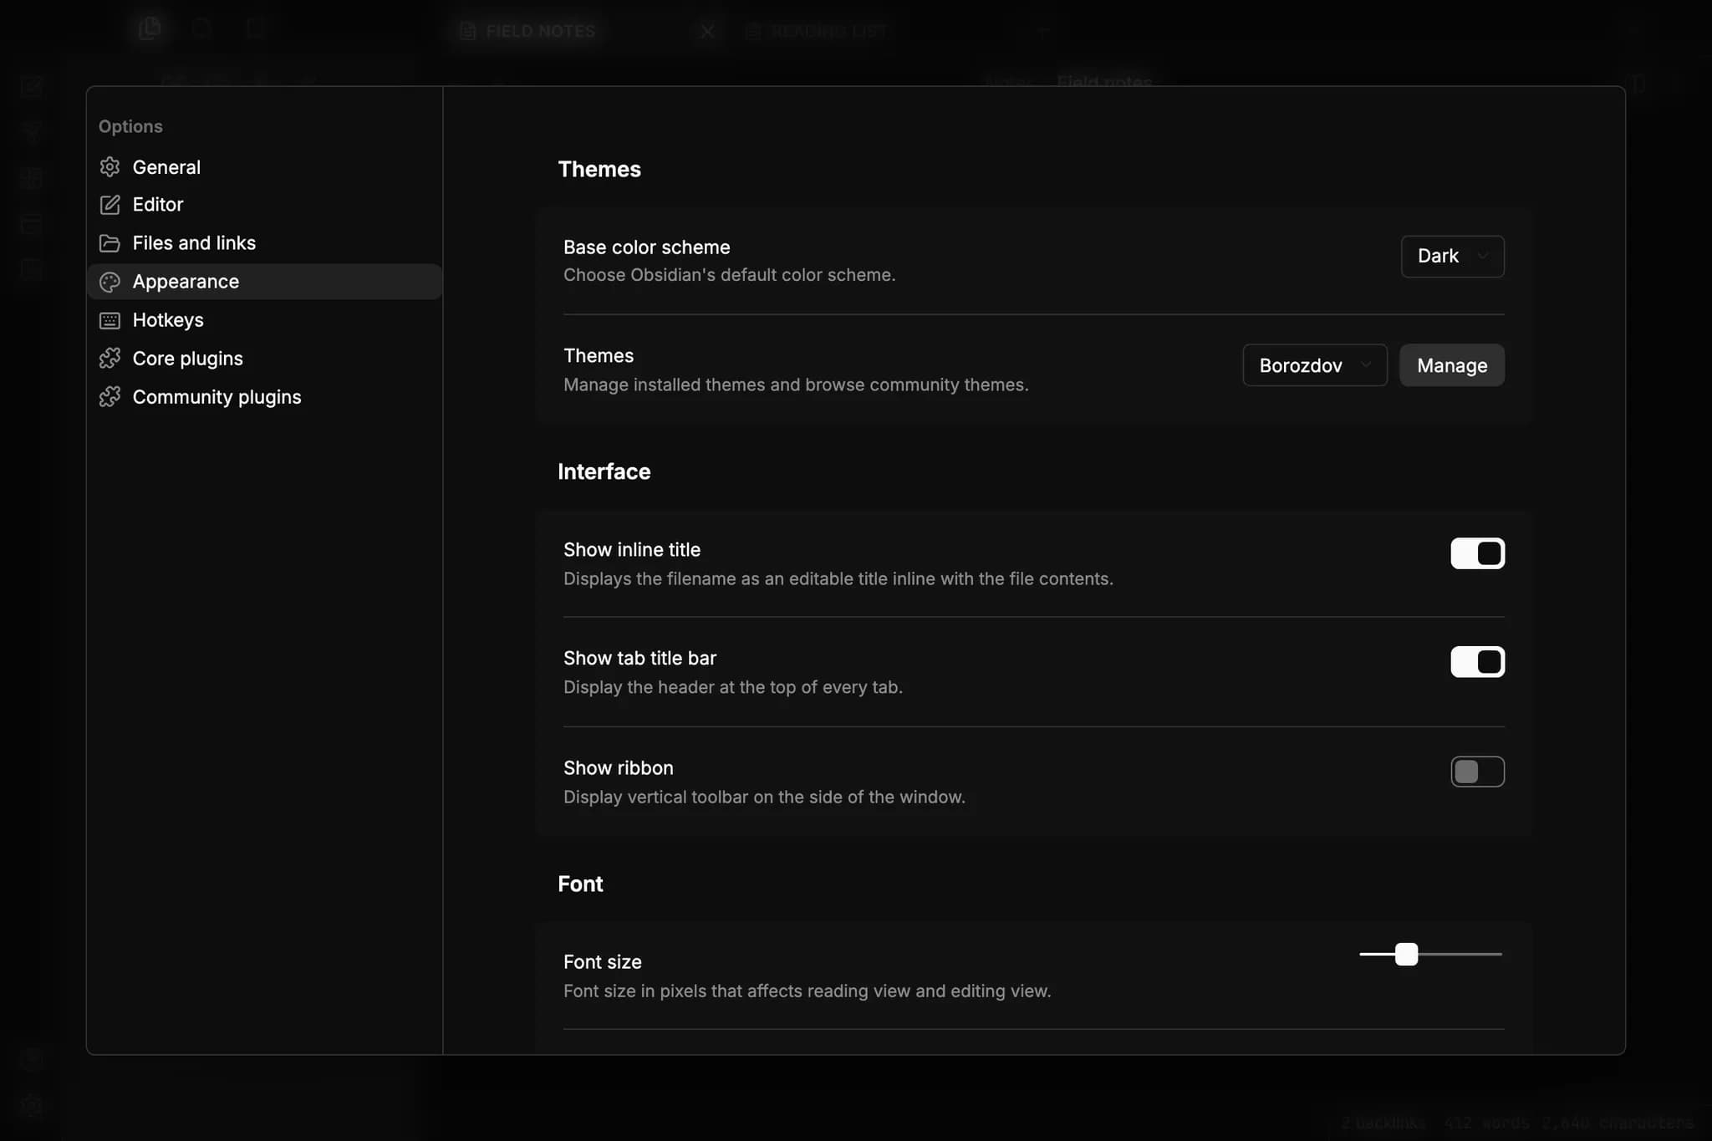Enable the Show ribbon toggle
Viewport: 1712px width, 1141px height.
coord(1477,772)
